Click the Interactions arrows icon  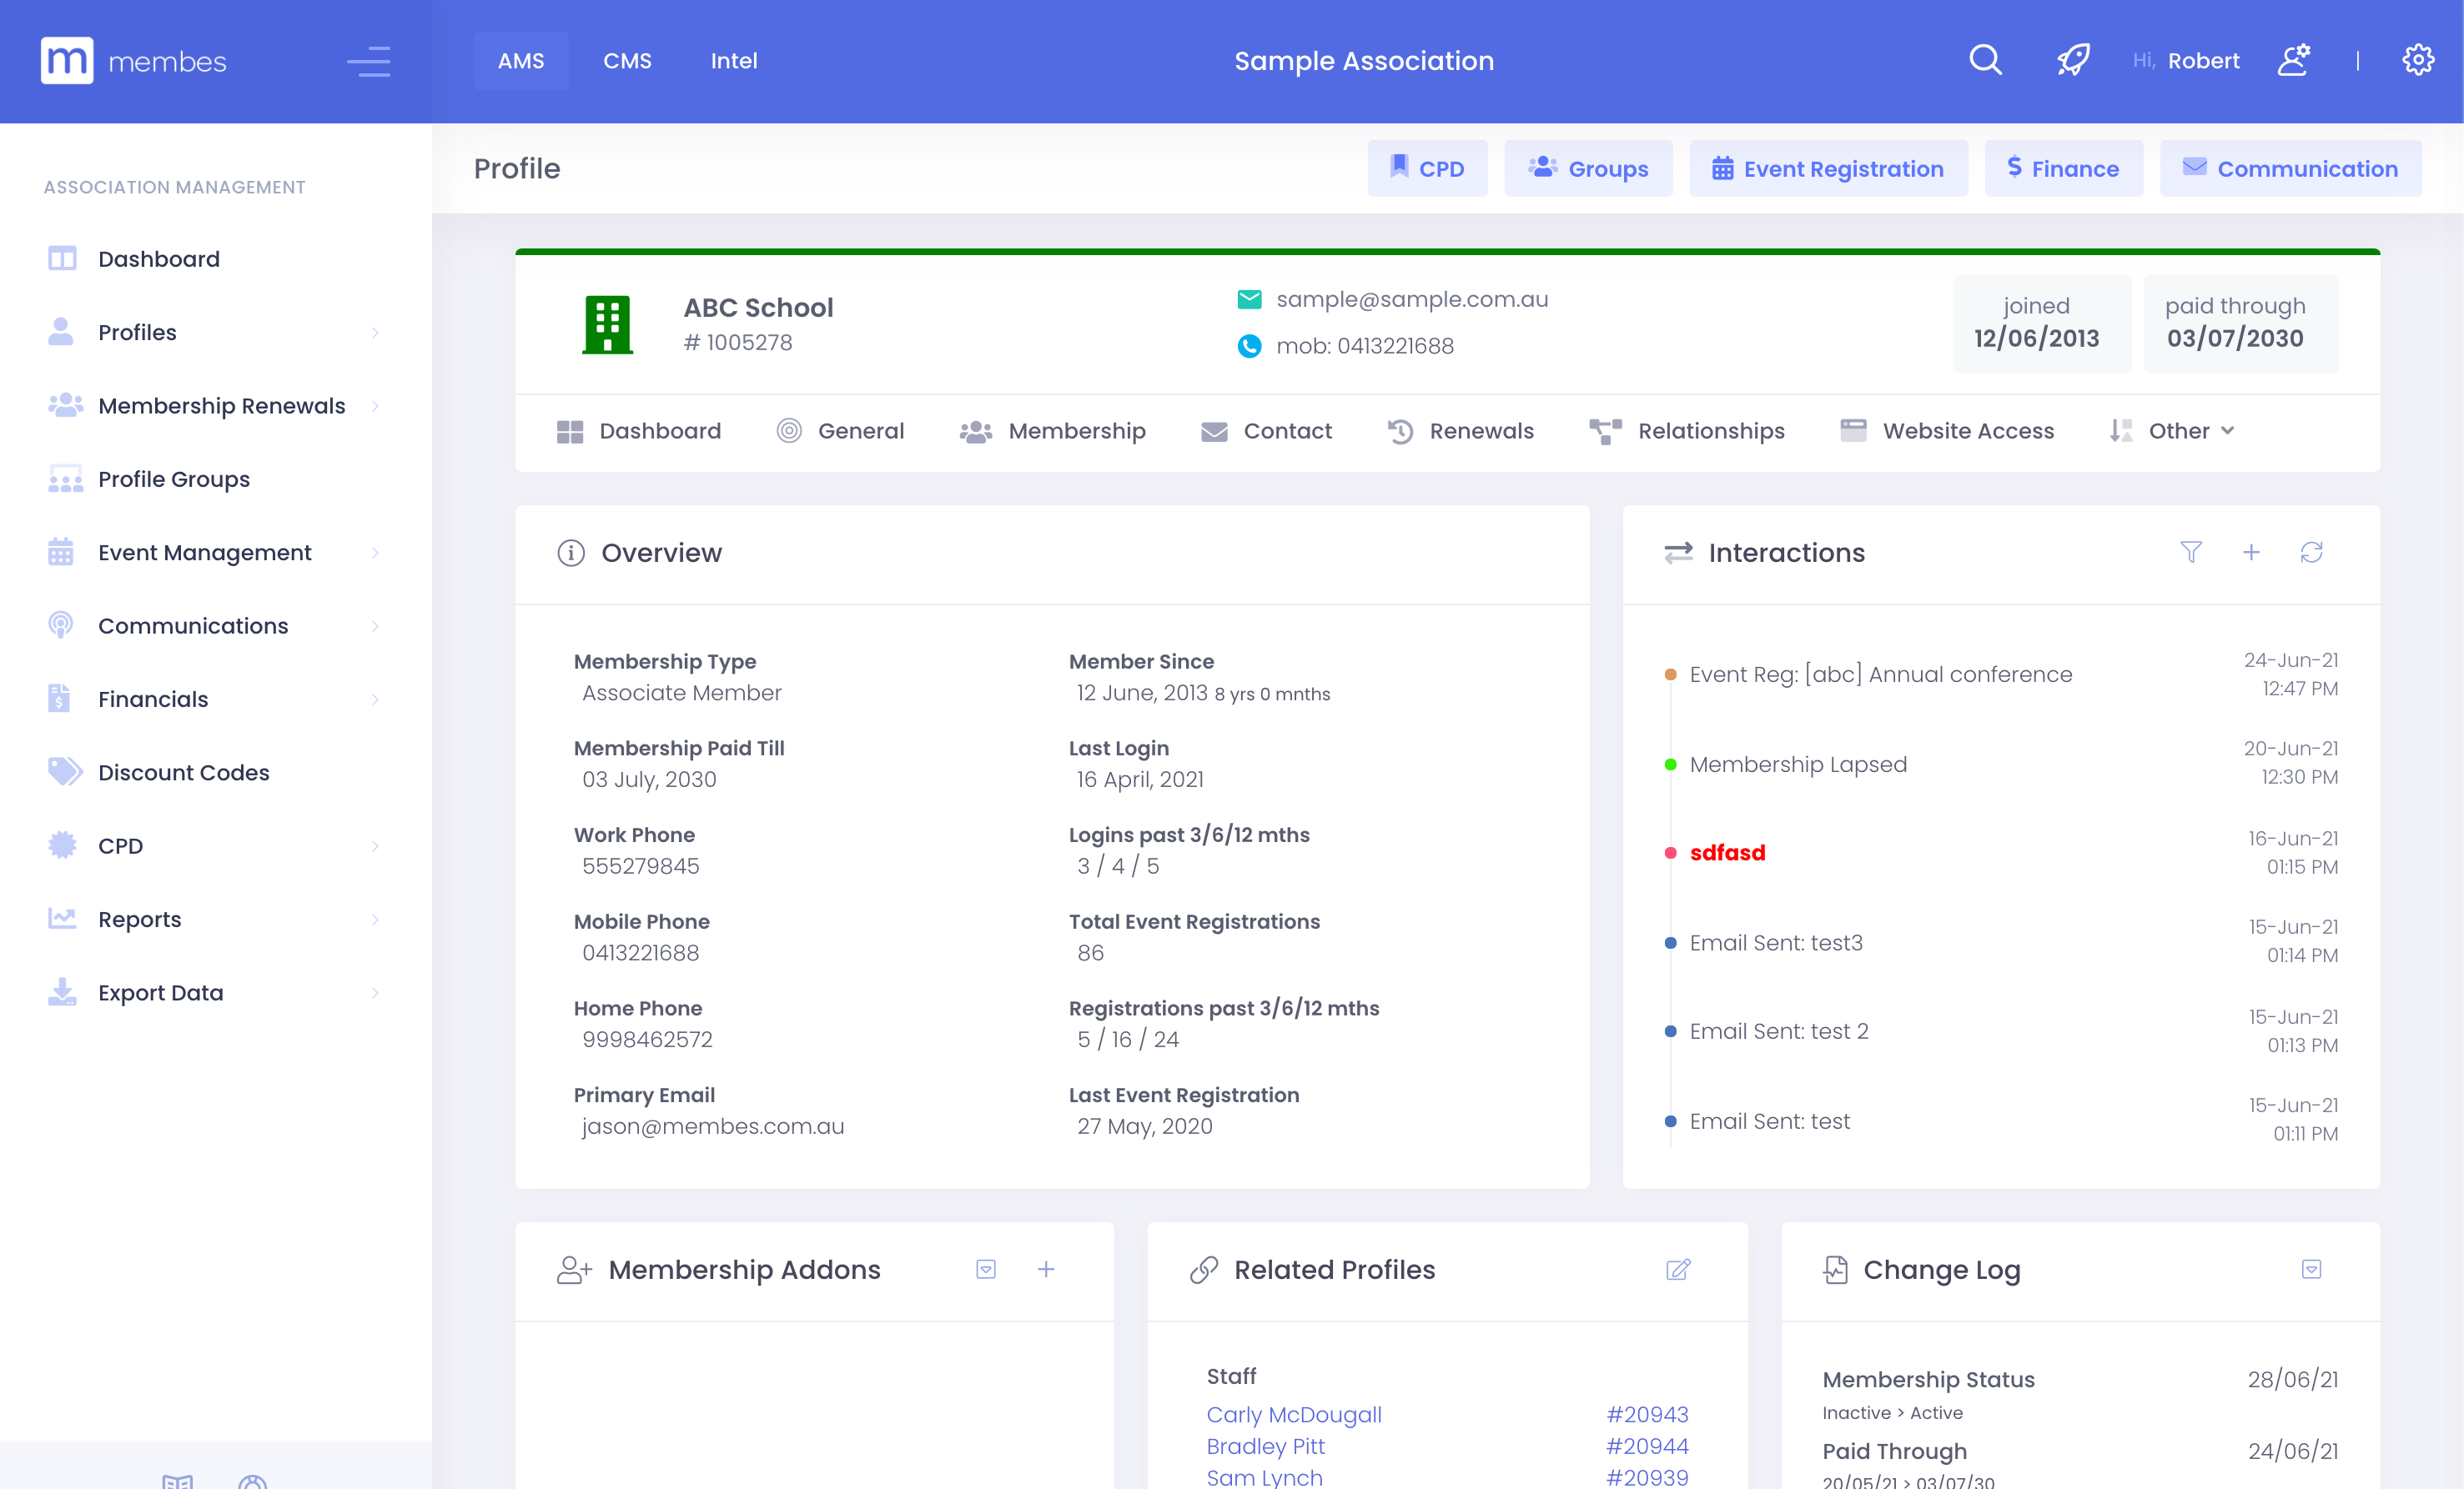click(1678, 553)
